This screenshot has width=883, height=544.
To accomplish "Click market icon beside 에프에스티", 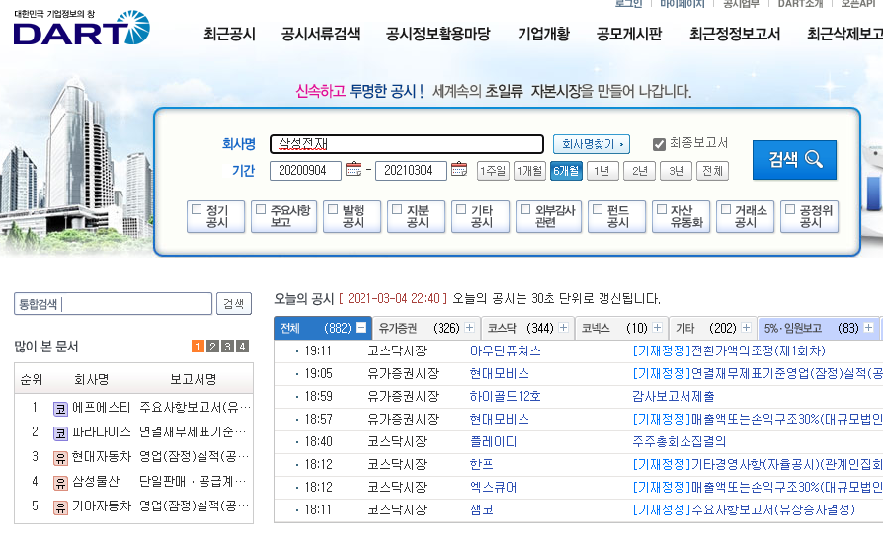I will (60, 409).
